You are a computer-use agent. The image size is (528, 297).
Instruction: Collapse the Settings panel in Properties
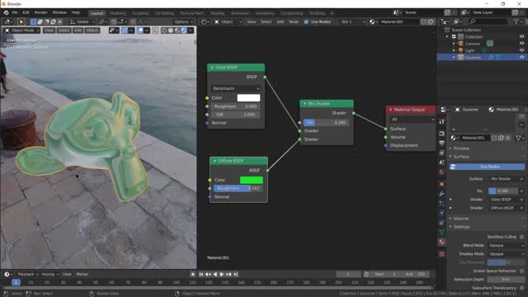pyautogui.click(x=461, y=227)
